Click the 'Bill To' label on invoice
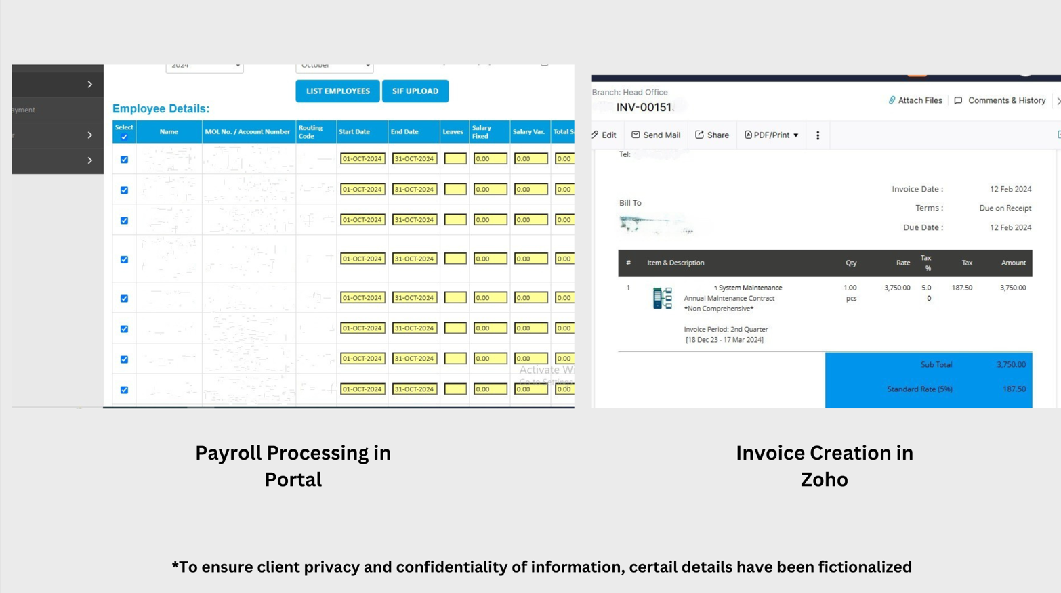The width and height of the screenshot is (1061, 593). pyautogui.click(x=630, y=203)
